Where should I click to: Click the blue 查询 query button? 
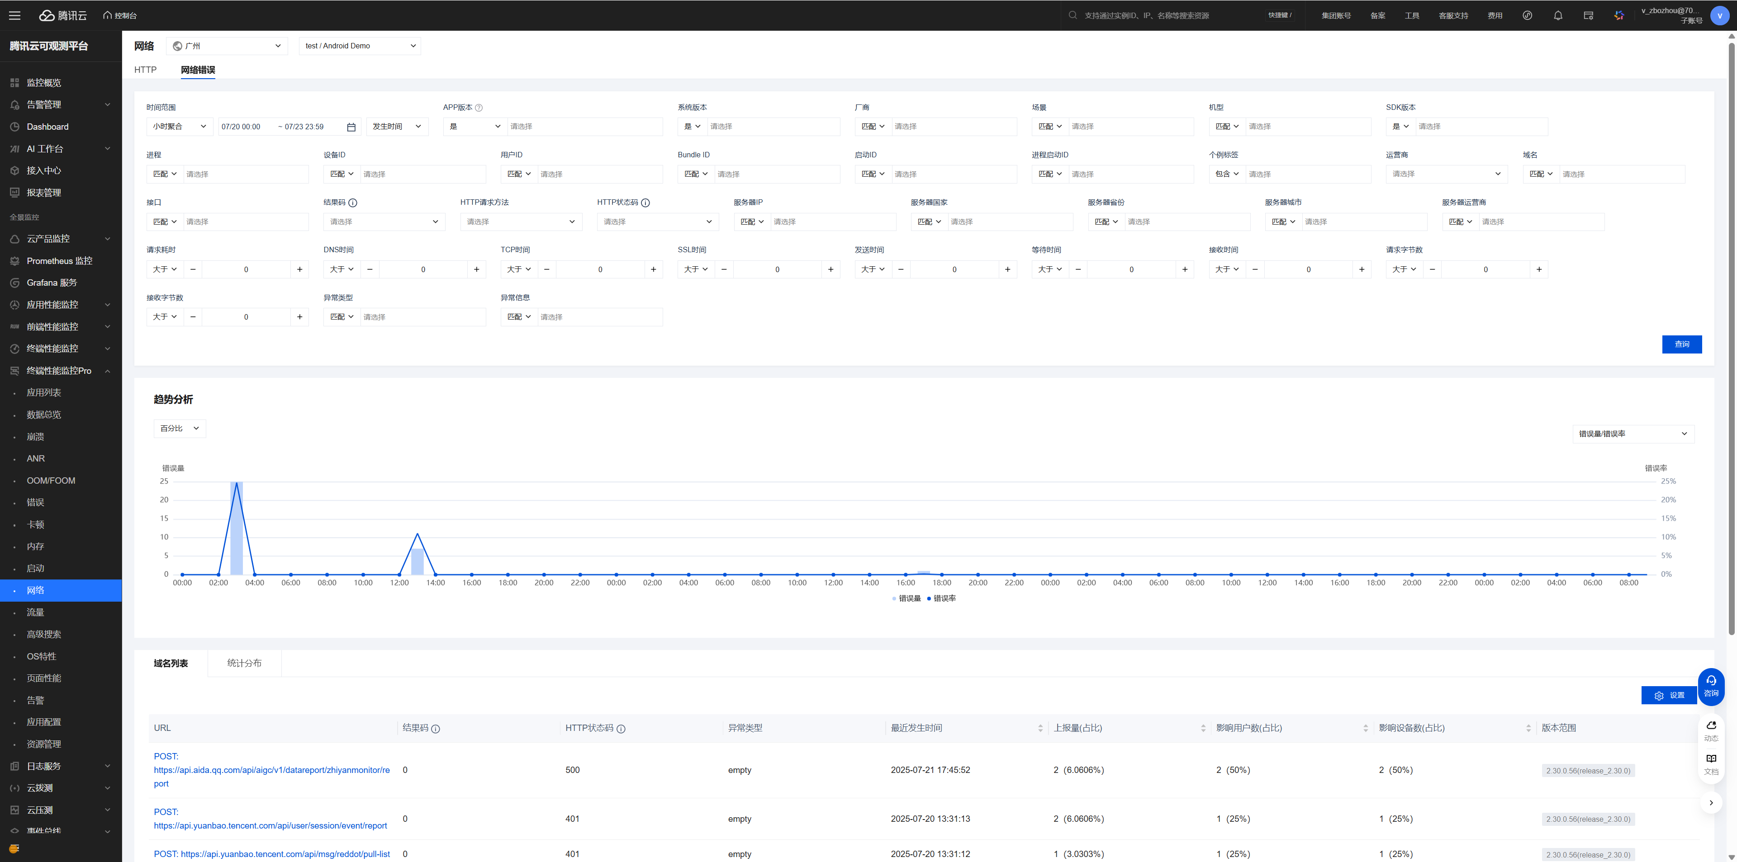tap(1681, 344)
